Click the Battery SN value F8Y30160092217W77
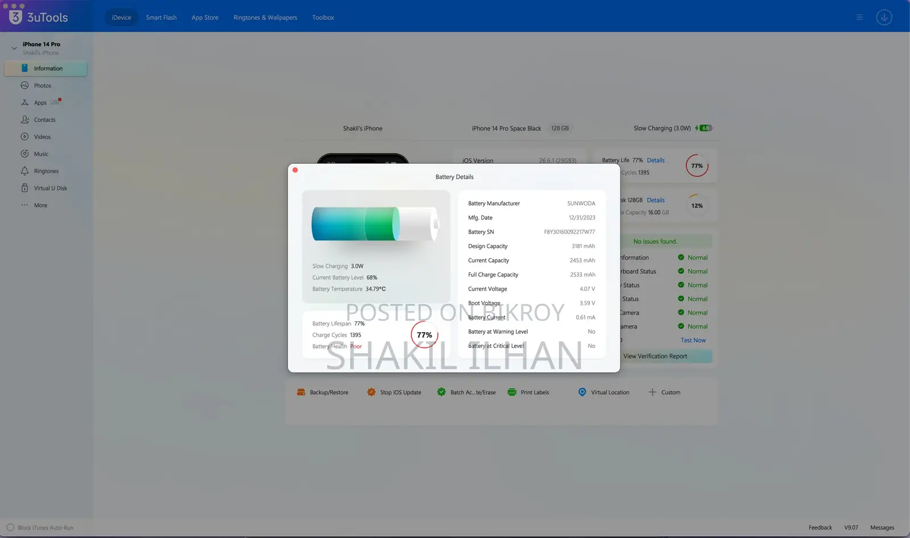This screenshot has width=910, height=538. point(569,232)
